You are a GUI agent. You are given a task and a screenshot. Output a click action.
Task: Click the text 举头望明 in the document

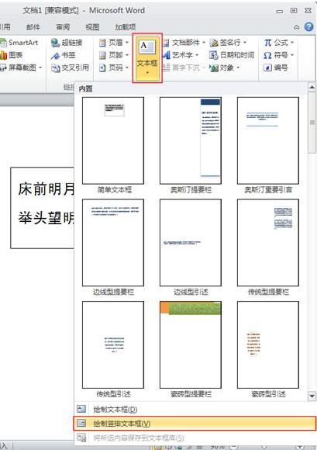[x=47, y=218]
